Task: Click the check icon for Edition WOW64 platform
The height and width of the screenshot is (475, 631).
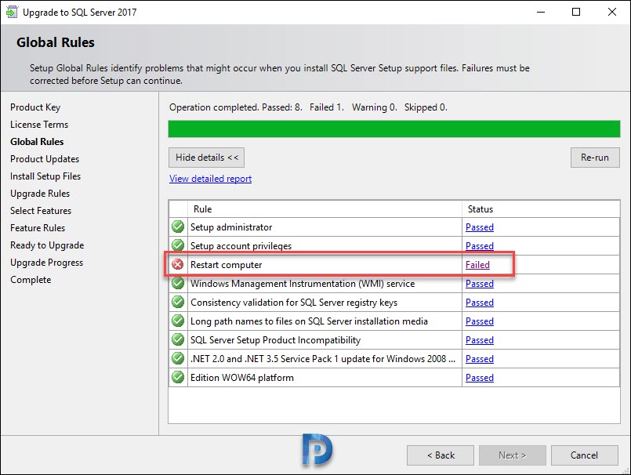Action: (178, 377)
